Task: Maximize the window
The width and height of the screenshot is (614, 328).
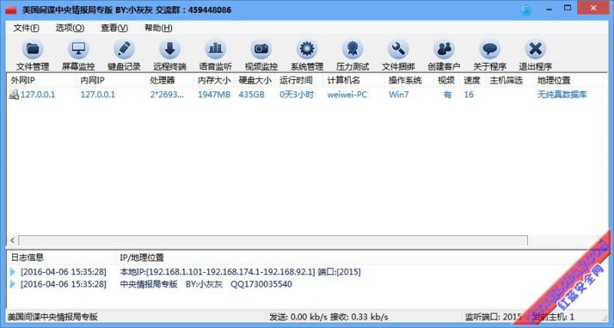Action: (568, 8)
